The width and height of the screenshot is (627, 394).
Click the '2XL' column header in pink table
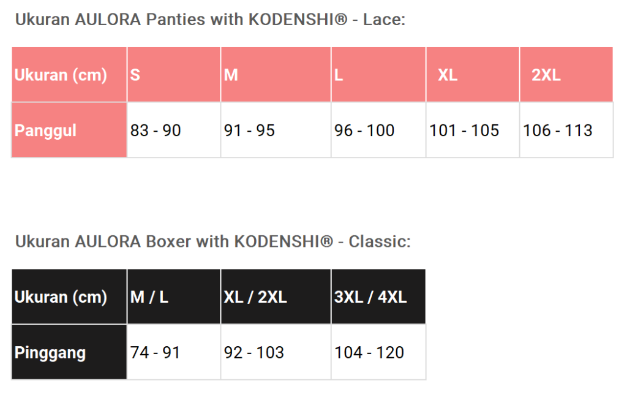tap(566, 75)
